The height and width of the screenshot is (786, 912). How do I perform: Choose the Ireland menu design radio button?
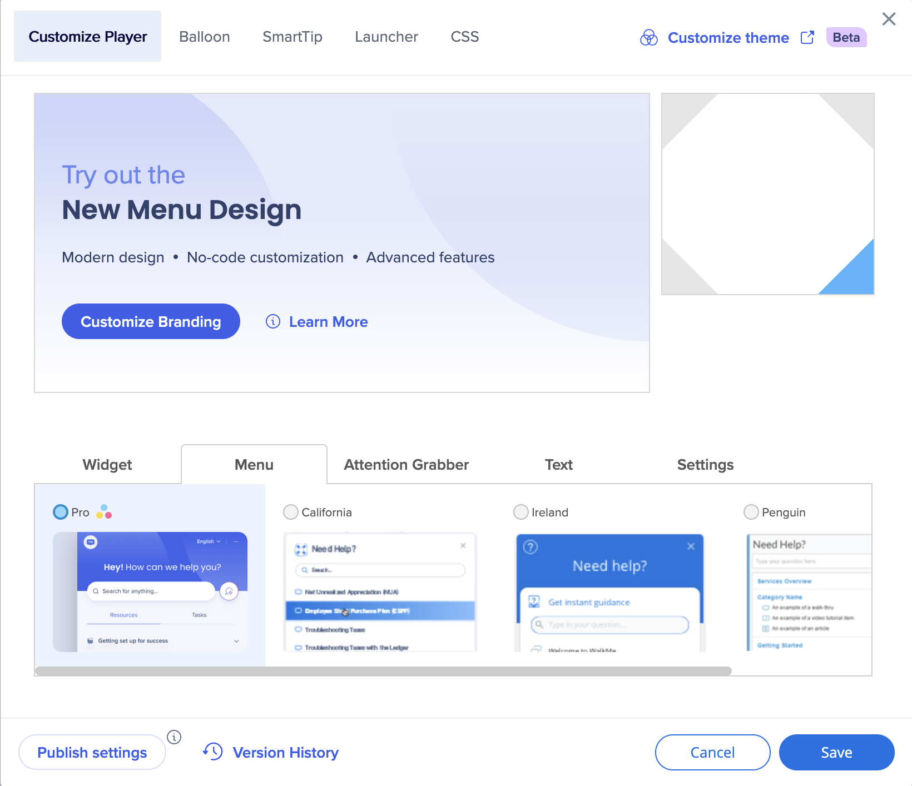coord(521,512)
